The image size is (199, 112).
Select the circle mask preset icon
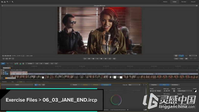(151, 91)
